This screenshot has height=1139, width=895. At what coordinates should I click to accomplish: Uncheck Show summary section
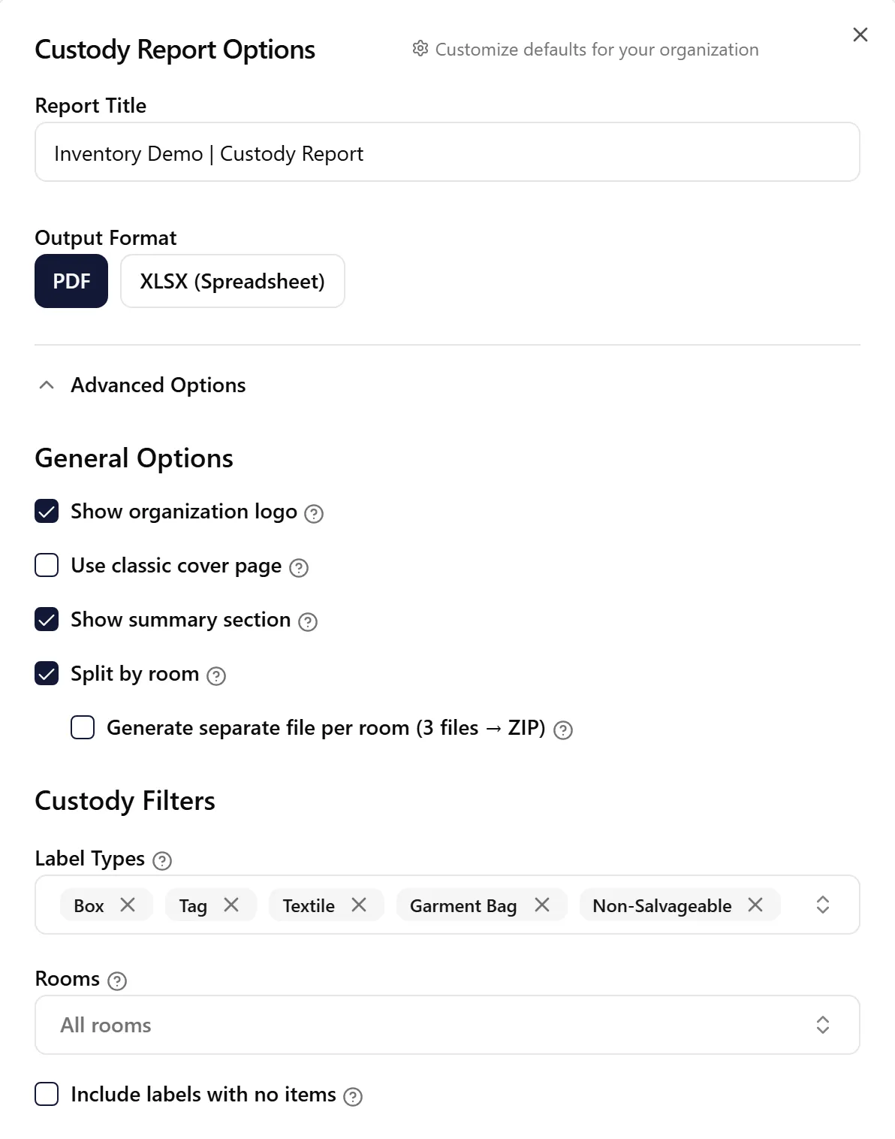point(47,620)
